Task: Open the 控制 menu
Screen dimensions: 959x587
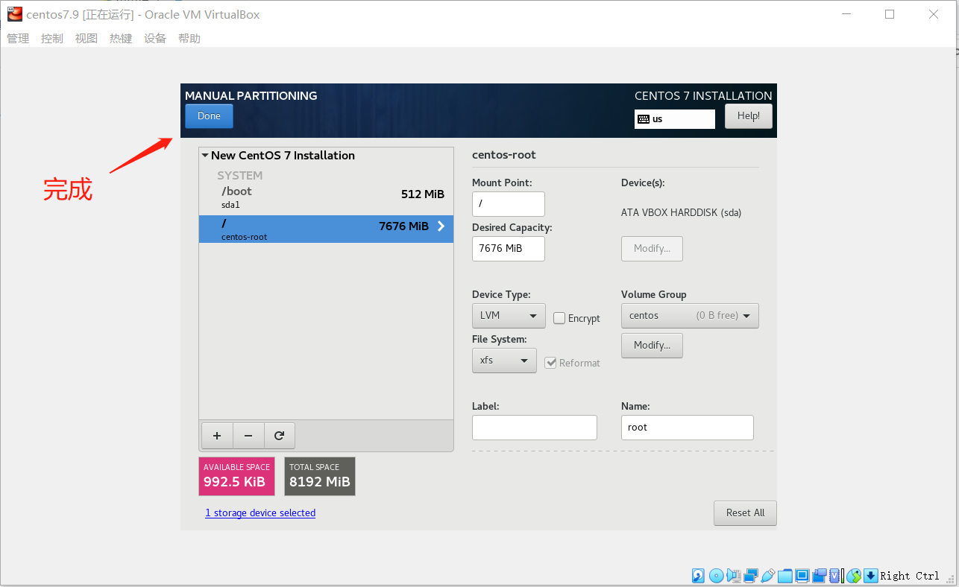Action: [x=52, y=38]
